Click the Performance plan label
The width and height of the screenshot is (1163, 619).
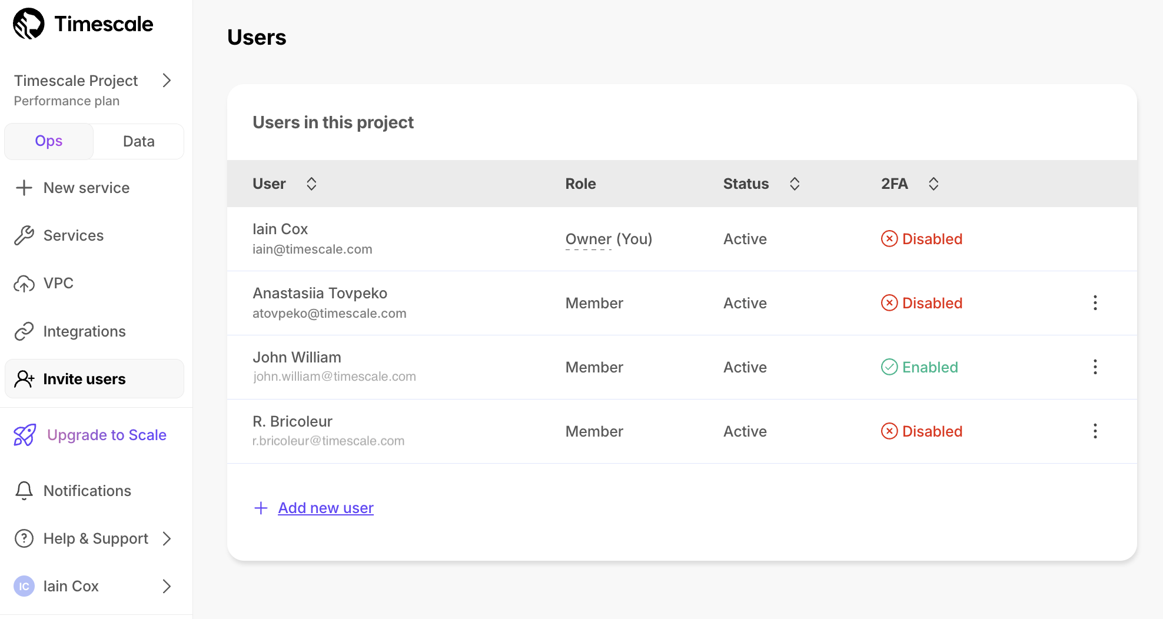tap(67, 101)
